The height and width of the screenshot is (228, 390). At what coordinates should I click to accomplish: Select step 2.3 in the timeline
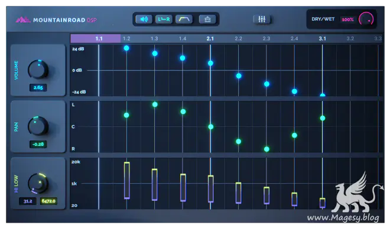[266, 38]
